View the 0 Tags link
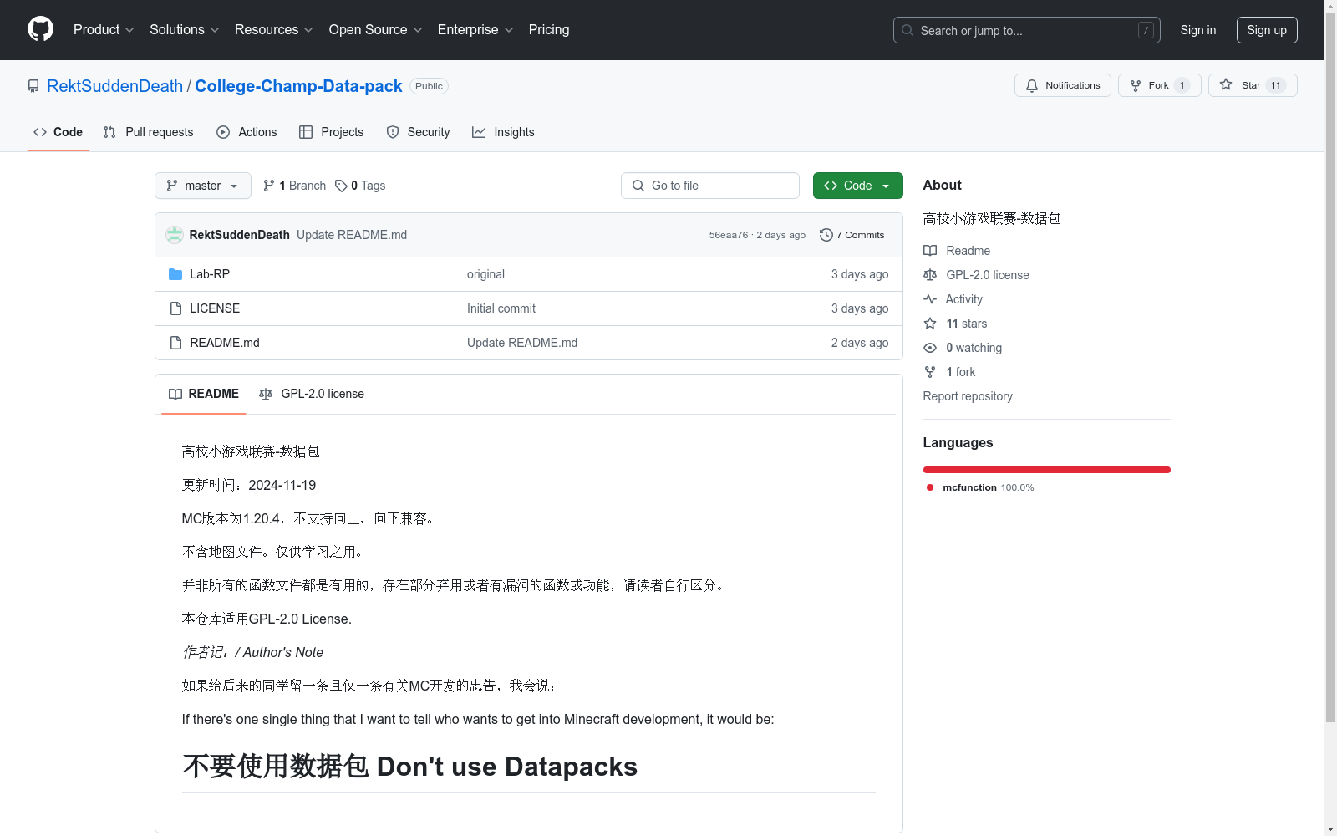This screenshot has height=836, width=1337. (360, 186)
